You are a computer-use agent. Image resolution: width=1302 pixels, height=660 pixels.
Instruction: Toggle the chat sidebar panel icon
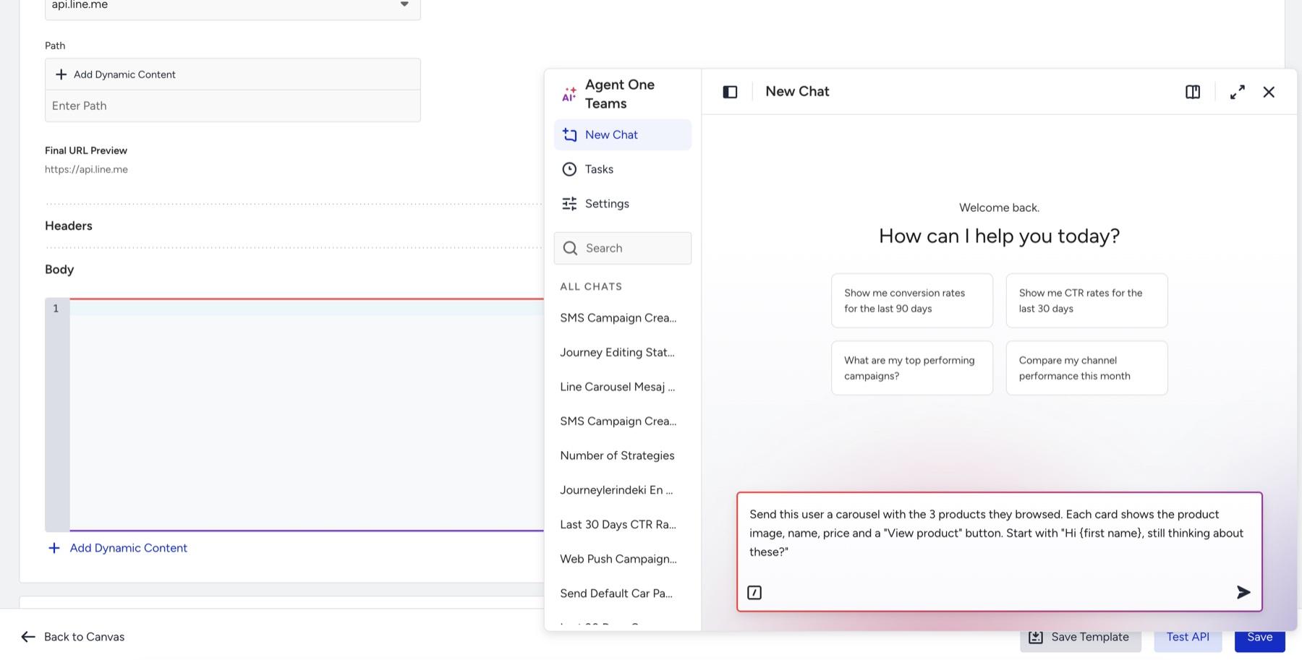tap(730, 92)
